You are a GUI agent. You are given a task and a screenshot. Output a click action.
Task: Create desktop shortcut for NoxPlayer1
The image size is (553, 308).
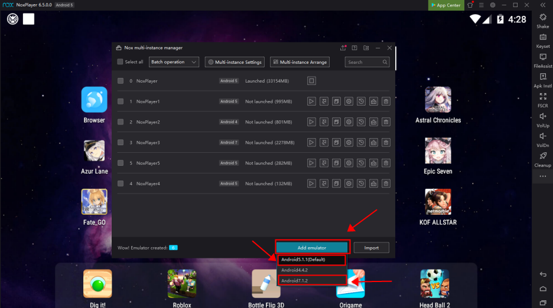tap(324, 101)
